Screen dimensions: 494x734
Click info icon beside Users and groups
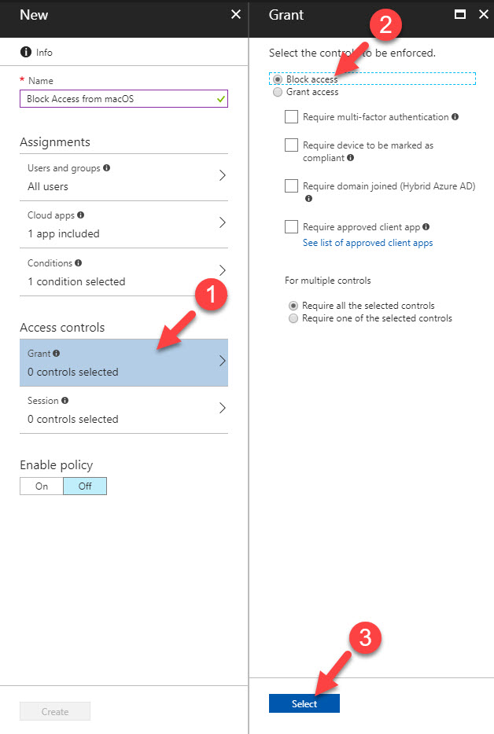click(x=106, y=167)
